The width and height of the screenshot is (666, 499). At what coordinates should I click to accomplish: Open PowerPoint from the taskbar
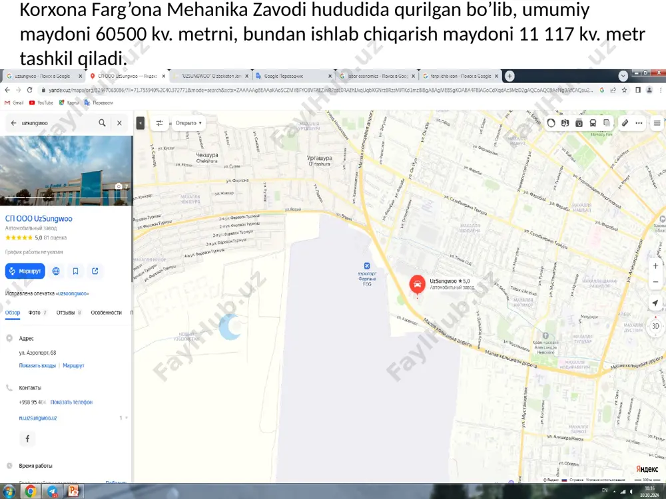[73, 492]
